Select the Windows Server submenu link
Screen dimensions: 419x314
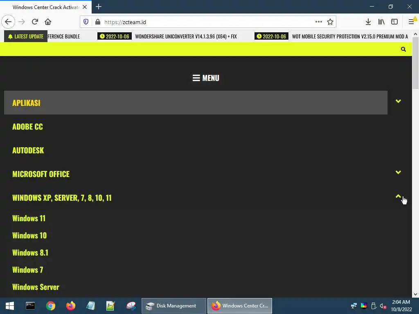[36, 287]
